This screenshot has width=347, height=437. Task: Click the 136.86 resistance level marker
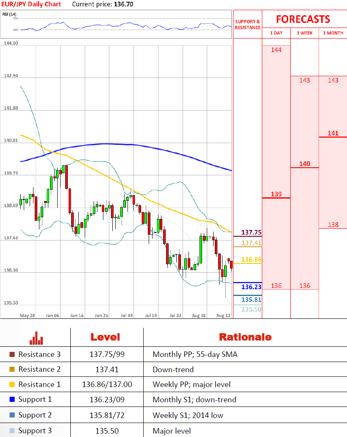pos(251,260)
